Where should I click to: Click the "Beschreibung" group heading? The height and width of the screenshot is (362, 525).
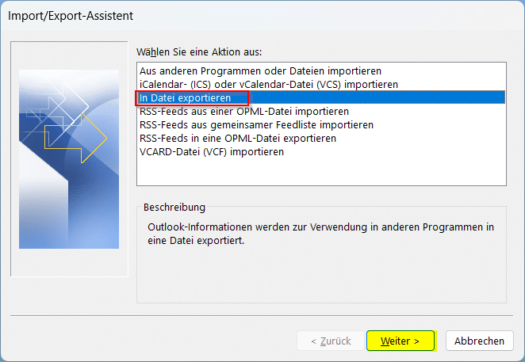click(174, 208)
